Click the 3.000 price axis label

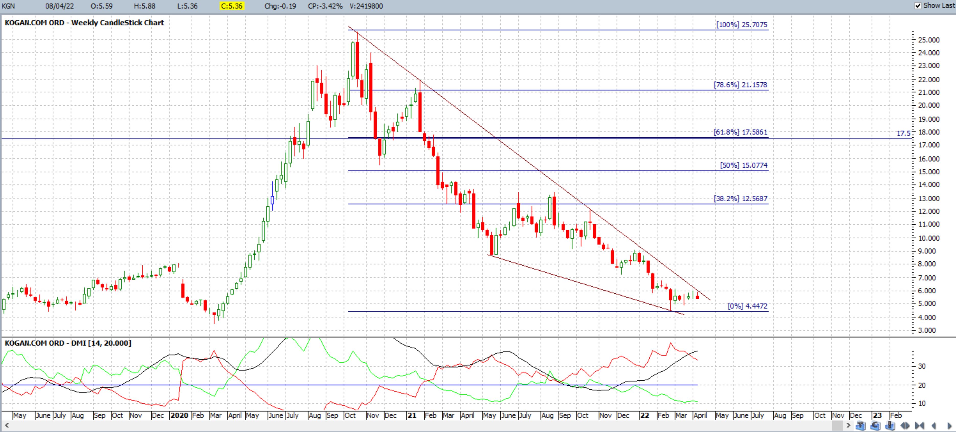927,330
